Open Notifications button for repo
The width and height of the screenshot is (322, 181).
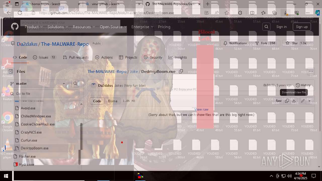(235, 43)
